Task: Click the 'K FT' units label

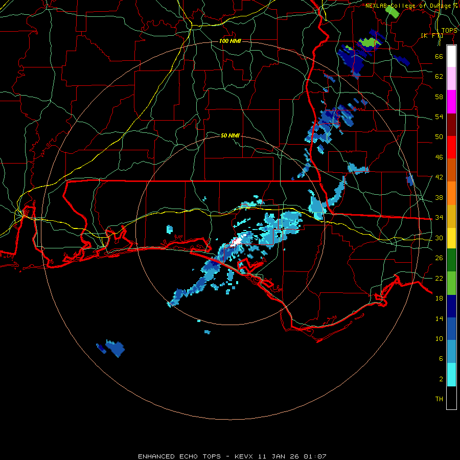Action: (x=432, y=35)
